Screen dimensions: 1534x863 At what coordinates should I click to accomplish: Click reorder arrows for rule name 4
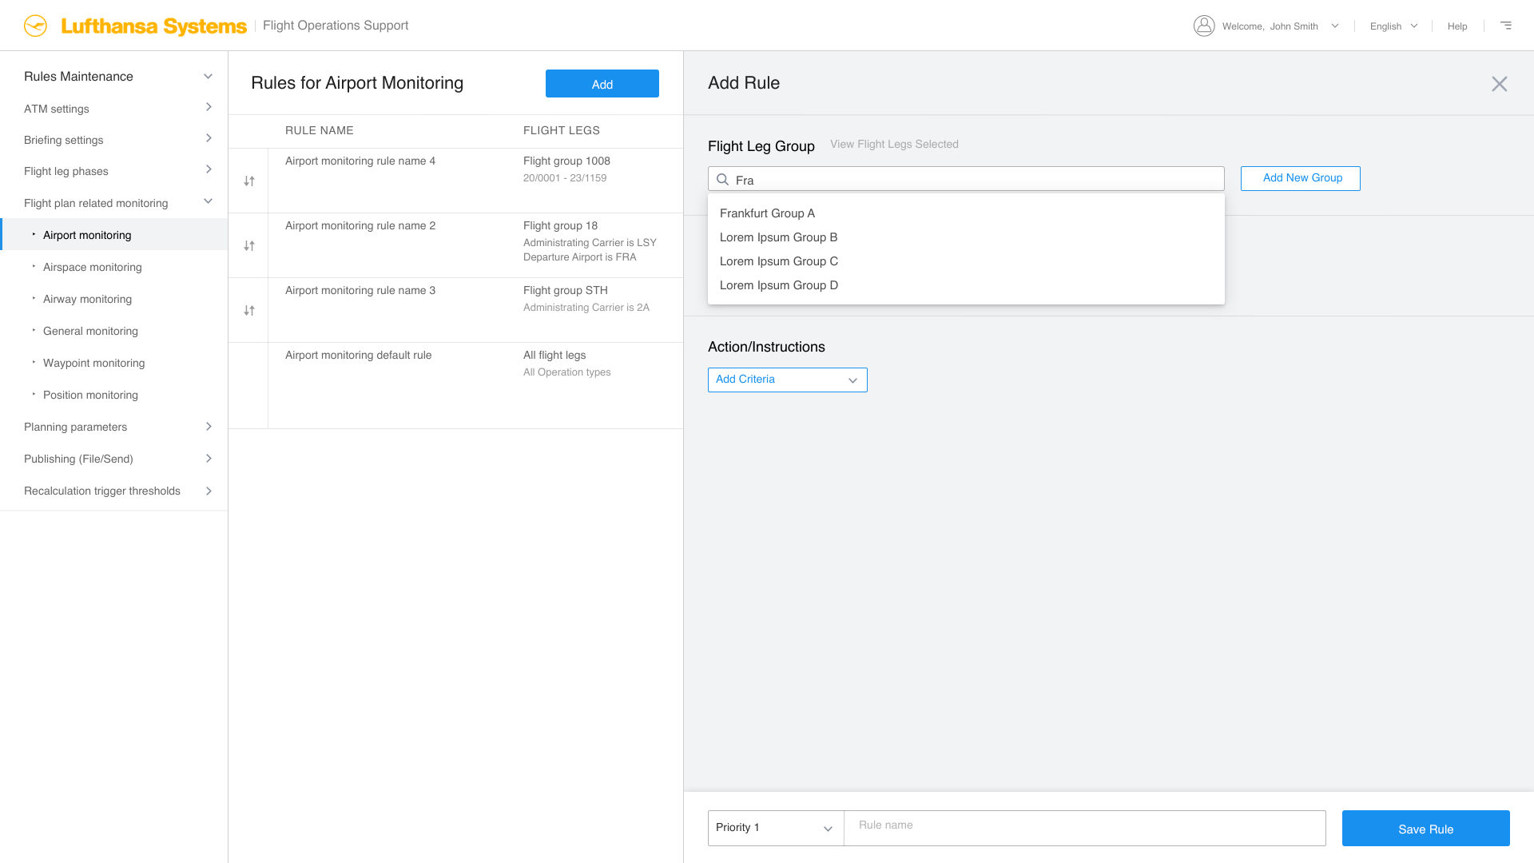tap(249, 181)
